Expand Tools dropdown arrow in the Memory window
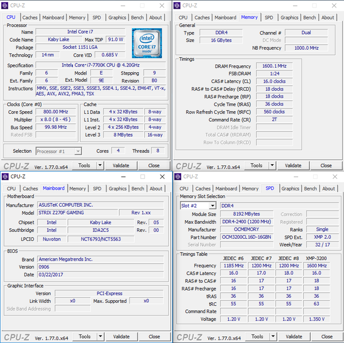This screenshot has width=344, height=343. [x=272, y=165]
